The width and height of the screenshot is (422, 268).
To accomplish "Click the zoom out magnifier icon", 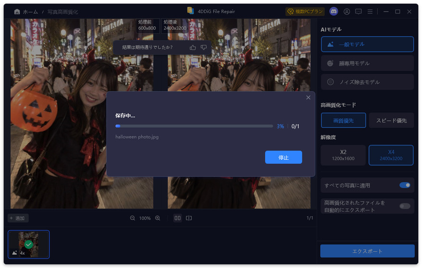I will pos(133,218).
